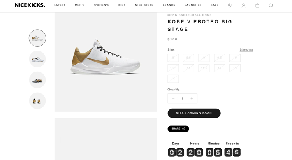Click the quantity input field
This screenshot has height=160, width=292.
[182, 98]
